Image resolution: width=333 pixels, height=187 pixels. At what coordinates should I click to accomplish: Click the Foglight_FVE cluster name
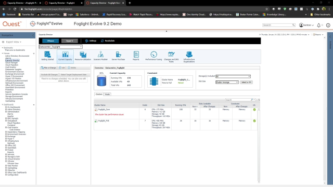(x=104, y=121)
